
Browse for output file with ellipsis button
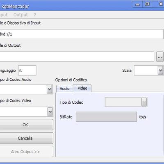pos(160,57)
